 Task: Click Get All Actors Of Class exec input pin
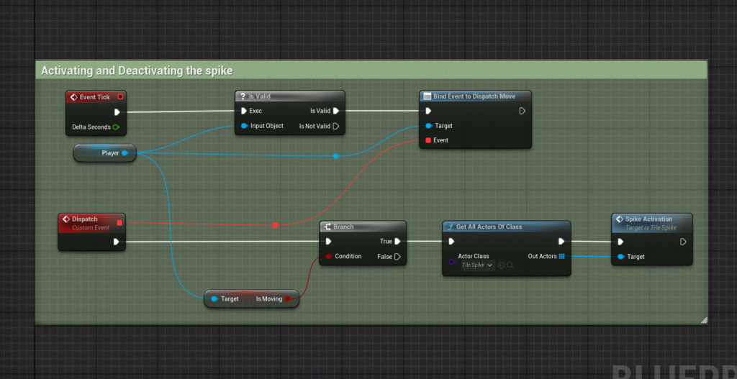point(452,242)
